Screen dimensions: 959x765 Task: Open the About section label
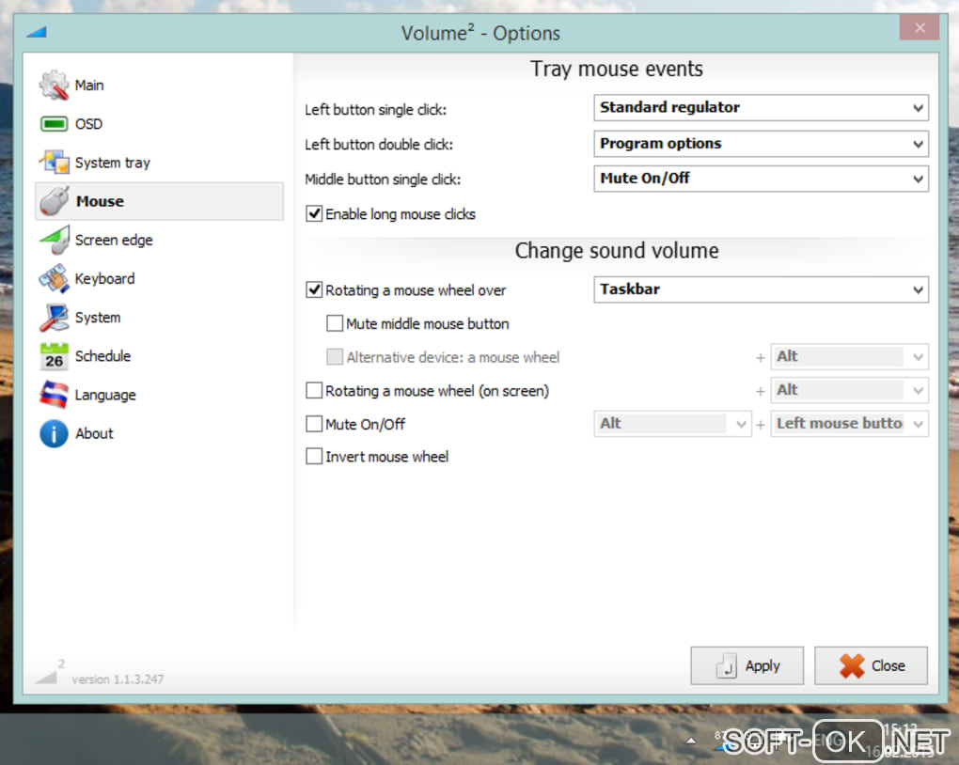tap(94, 433)
